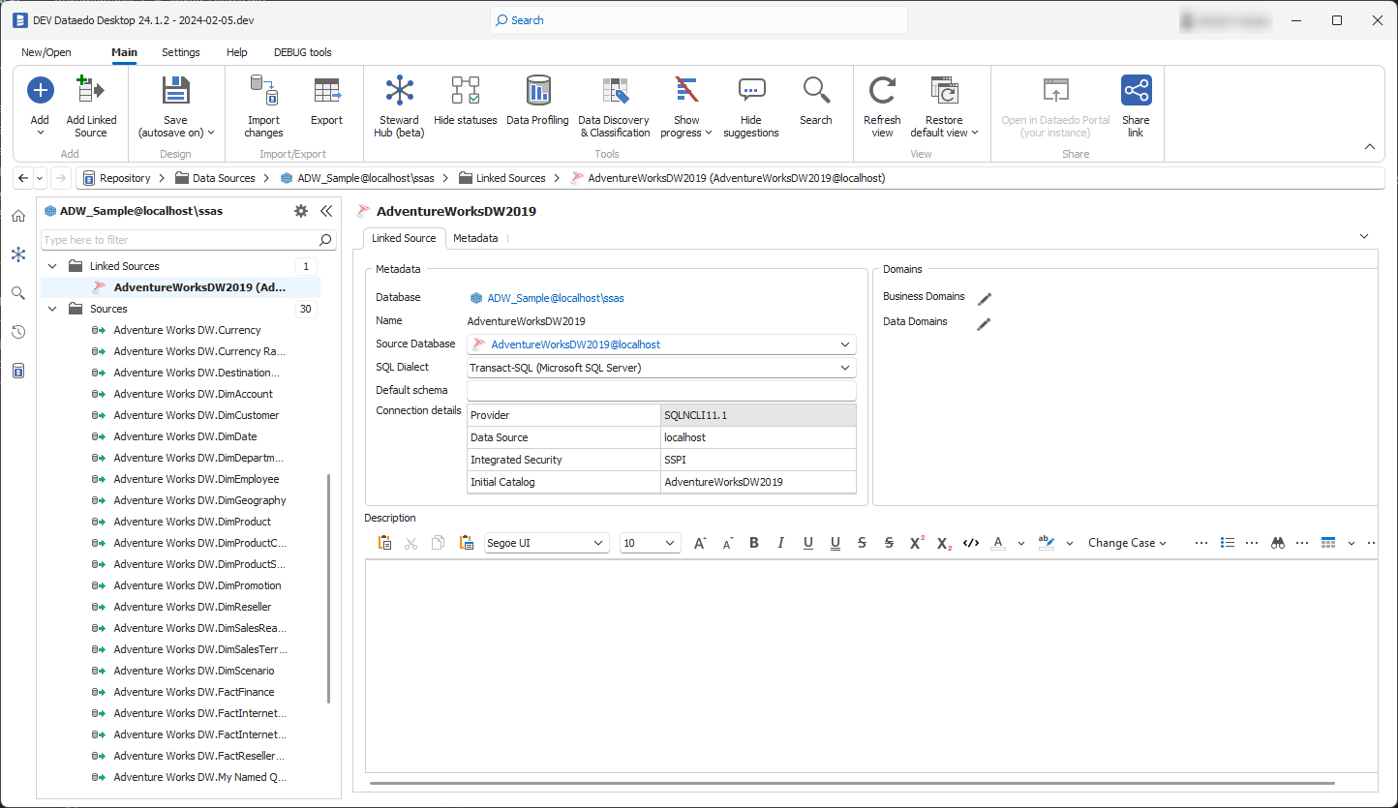Viewport: 1398px width, 808px height.
Task: Open the Change Case dropdown
Action: coord(1127,543)
